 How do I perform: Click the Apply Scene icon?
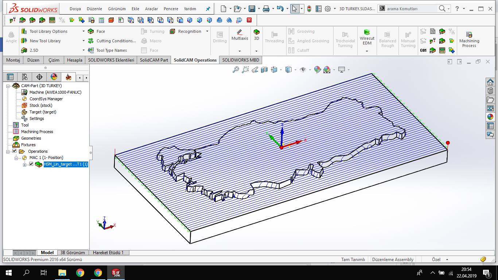(x=327, y=69)
